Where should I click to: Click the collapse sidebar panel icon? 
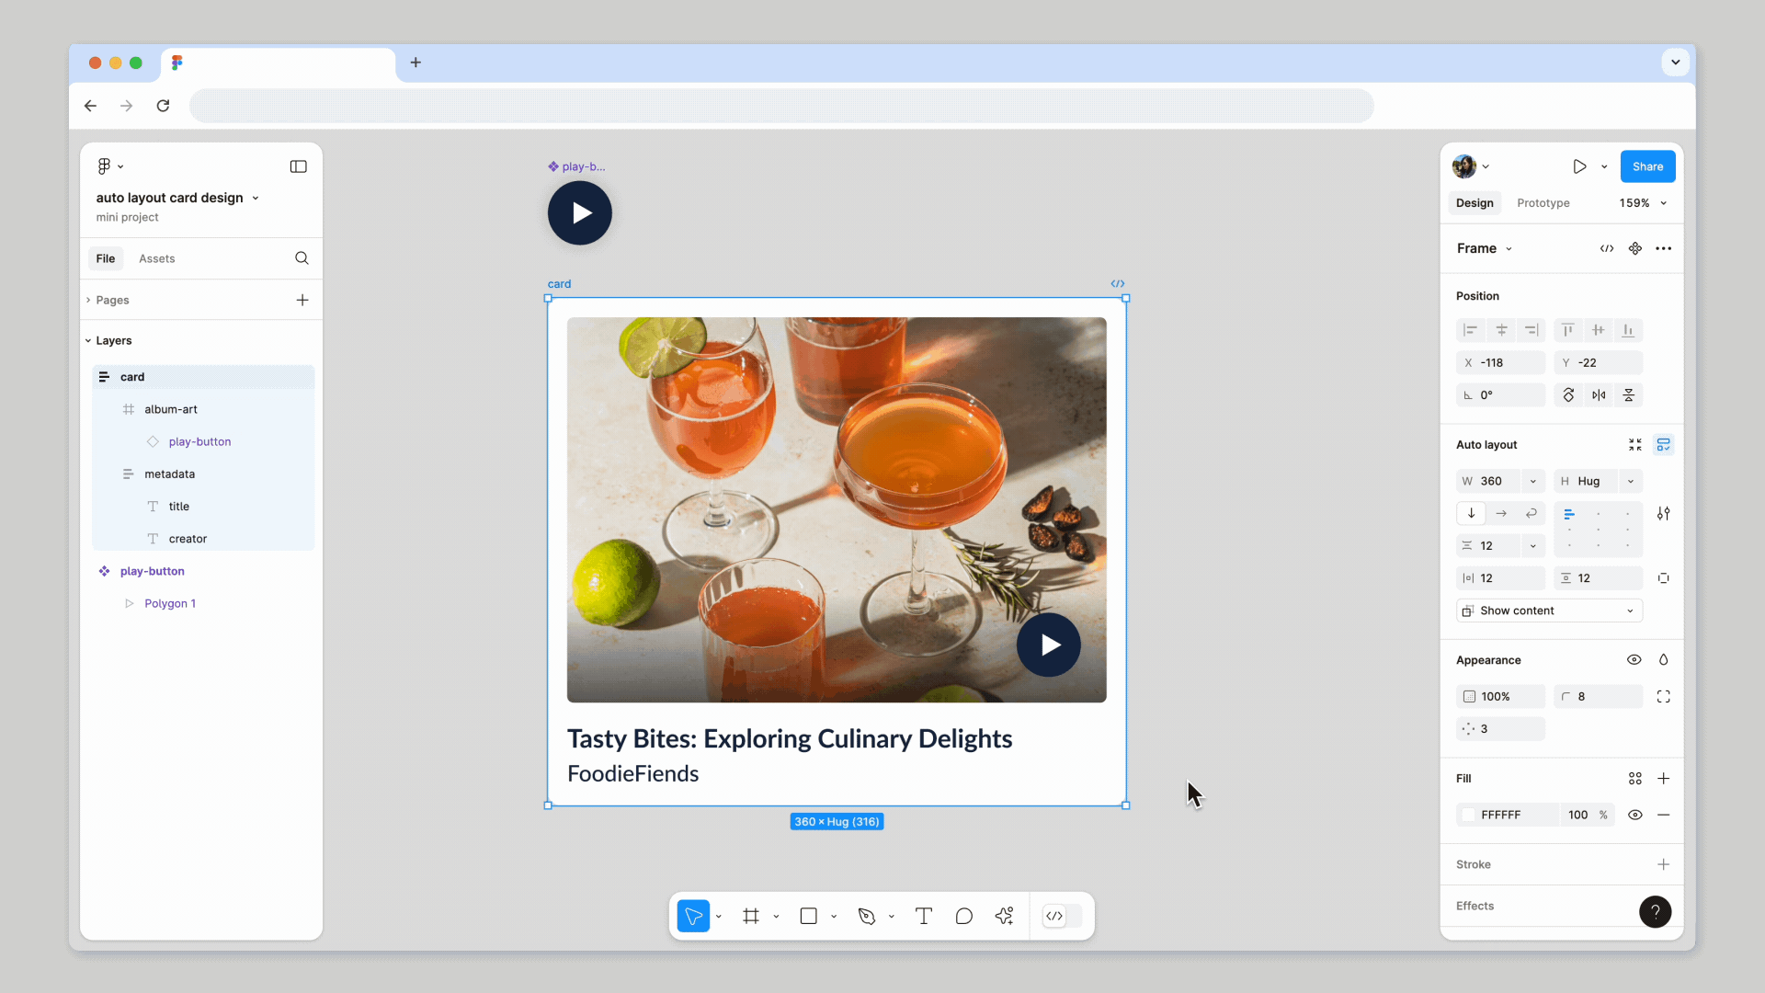point(298,166)
